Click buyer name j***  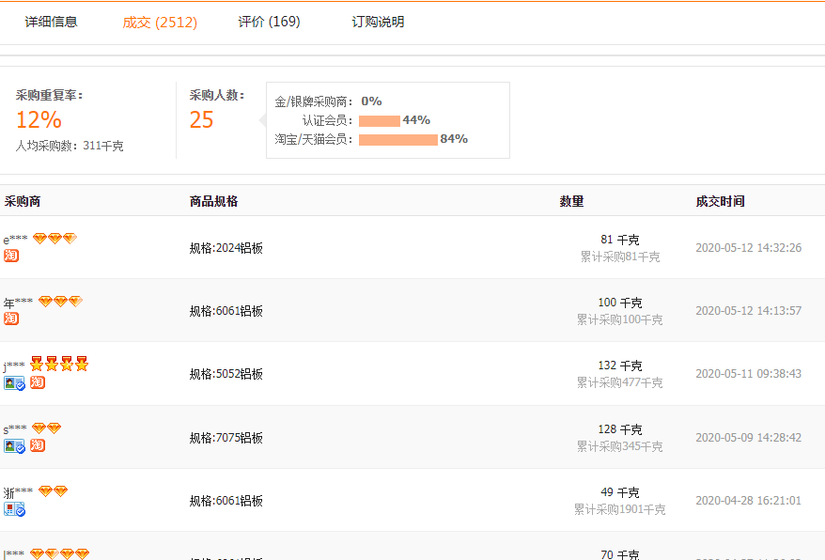pyautogui.click(x=14, y=366)
